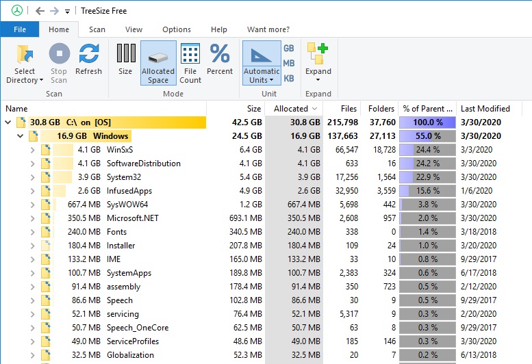Image resolution: width=532 pixels, height=364 pixels.
Task: Click the Expand ribbon button
Action: point(318,63)
